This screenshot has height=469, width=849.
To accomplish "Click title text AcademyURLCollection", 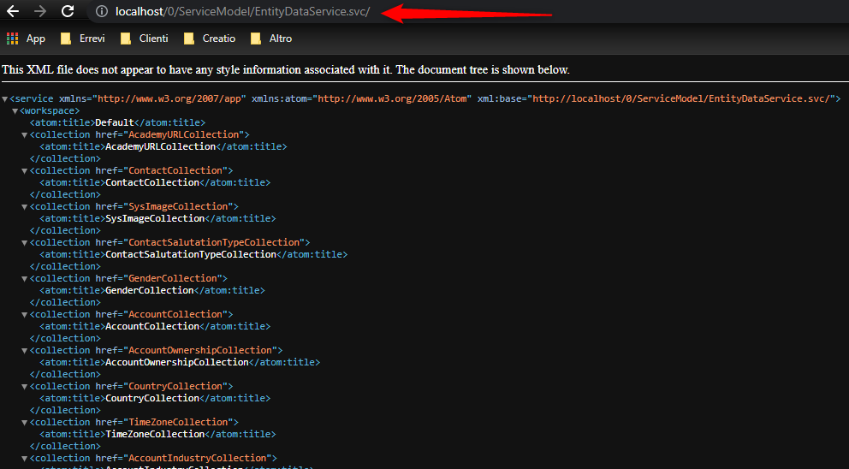I will click(161, 146).
